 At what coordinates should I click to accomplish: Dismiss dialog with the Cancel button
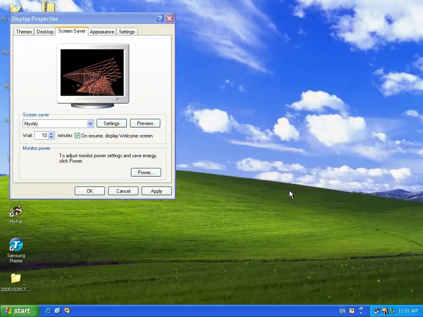[x=123, y=191]
